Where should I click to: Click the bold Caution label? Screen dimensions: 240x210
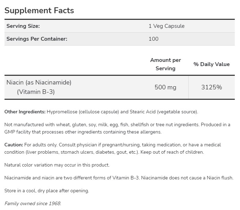(x=14, y=145)
